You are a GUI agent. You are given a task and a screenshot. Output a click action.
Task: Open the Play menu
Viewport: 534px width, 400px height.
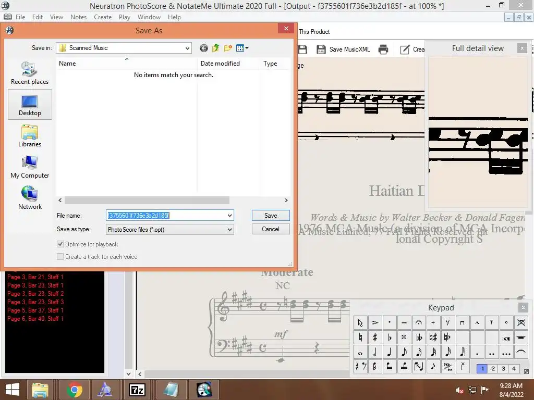pyautogui.click(x=124, y=17)
